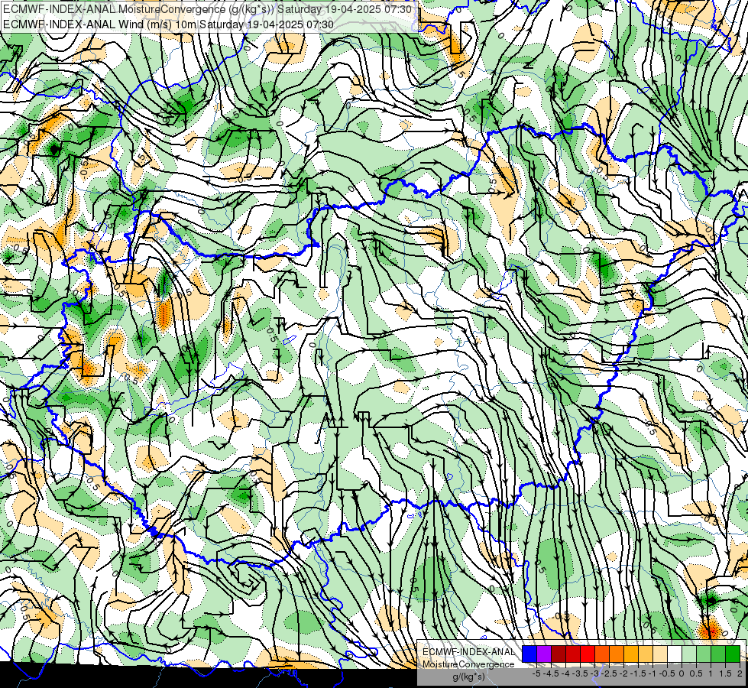Click the medium green 1 to 1.5 swatch
Image resolution: width=748 pixels, height=688 pixels.
[718, 654]
